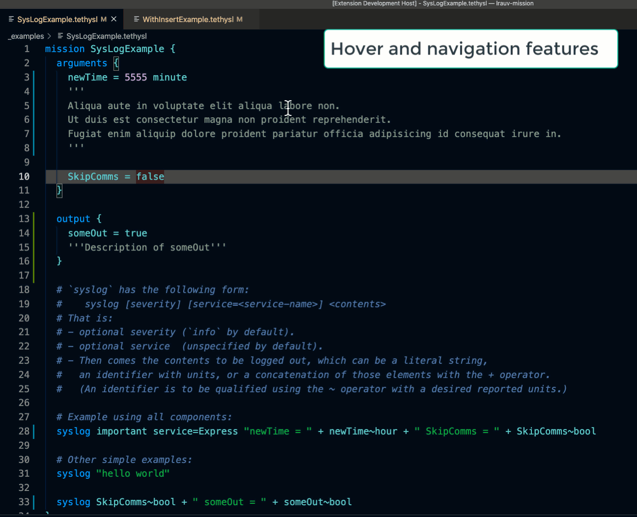Click the file icon on SysLogExample tab

coord(11,19)
